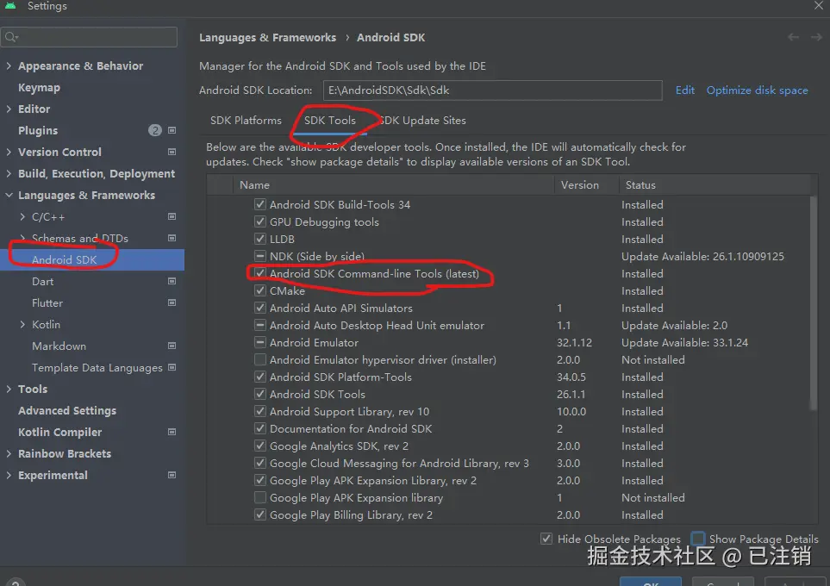Expand Version Control section
The height and width of the screenshot is (586, 830).
point(9,152)
